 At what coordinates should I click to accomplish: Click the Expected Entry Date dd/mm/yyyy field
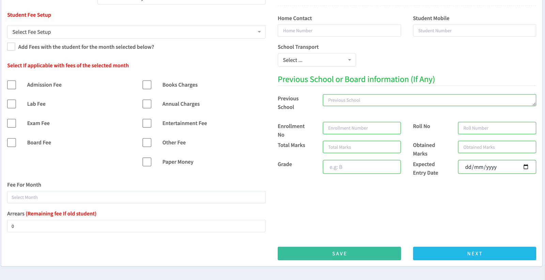[x=497, y=167]
